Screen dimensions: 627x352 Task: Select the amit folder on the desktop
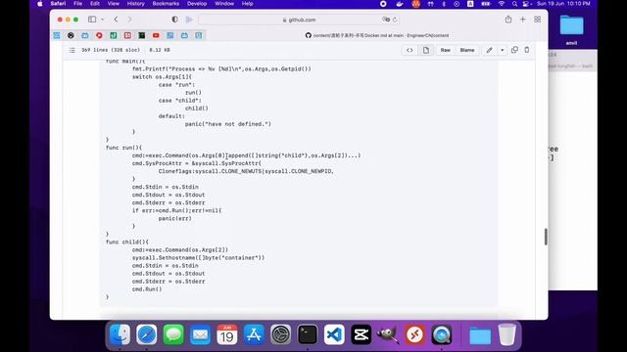pos(571,29)
